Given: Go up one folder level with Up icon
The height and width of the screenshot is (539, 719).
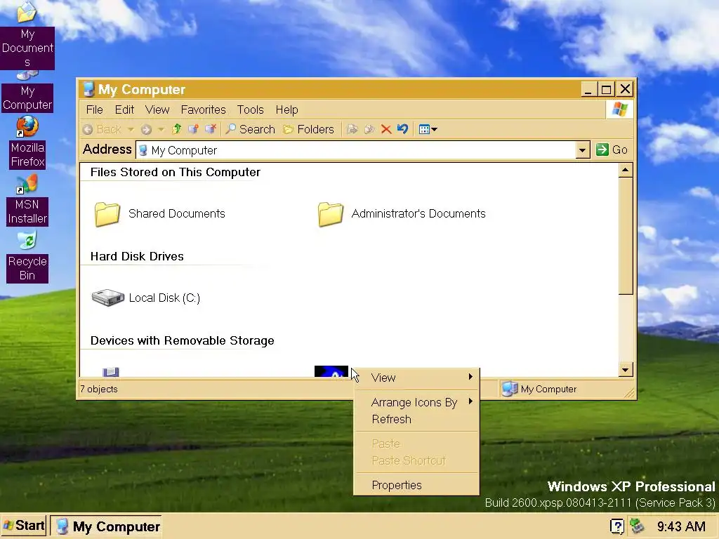Looking at the screenshot, I should click(x=176, y=129).
